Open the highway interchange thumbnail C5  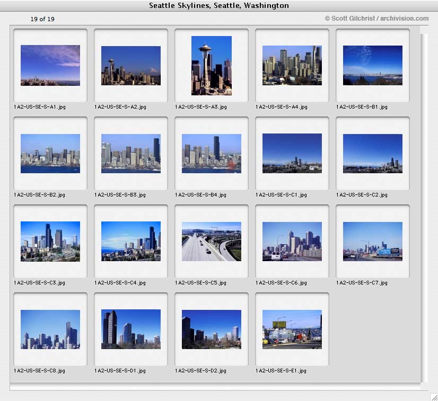click(212, 242)
